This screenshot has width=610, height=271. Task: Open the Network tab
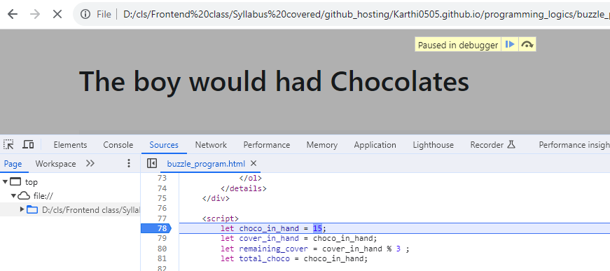(211, 145)
